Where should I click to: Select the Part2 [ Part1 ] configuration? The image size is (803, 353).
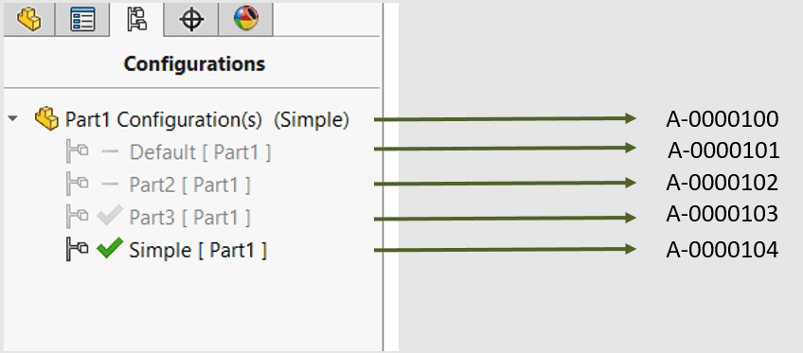tap(190, 185)
